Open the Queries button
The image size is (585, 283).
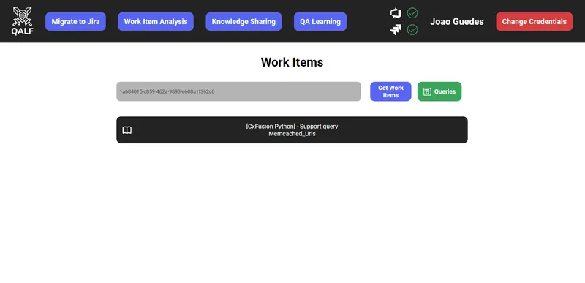click(439, 91)
